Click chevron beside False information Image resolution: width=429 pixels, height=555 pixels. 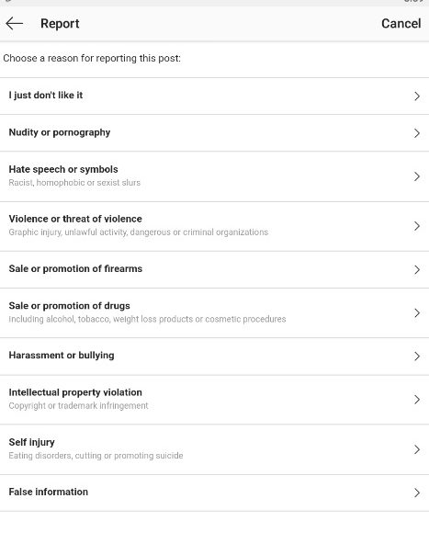[x=417, y=493]
